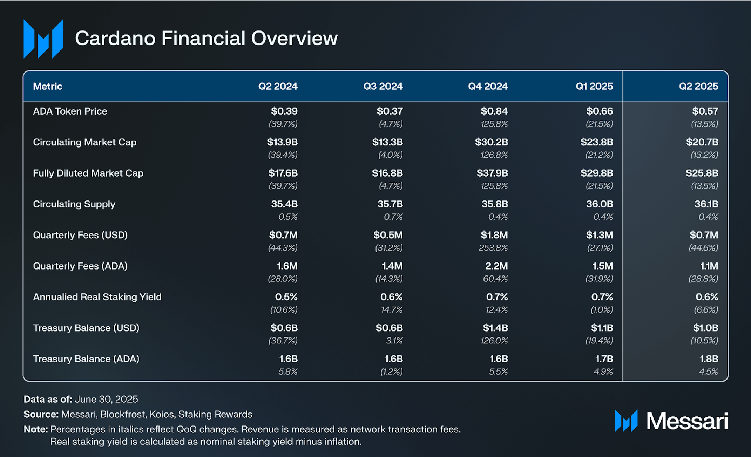751x457 pixels.
Task: Select the Treasury Balance (ADA) row label
Action: (86, 359)
